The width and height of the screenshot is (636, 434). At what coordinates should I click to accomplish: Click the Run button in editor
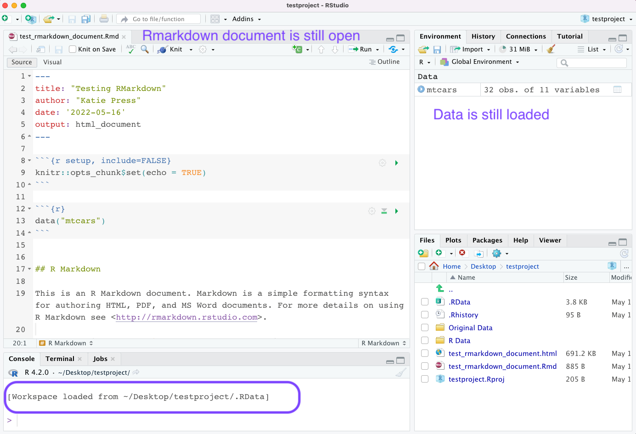click(360, 49)
